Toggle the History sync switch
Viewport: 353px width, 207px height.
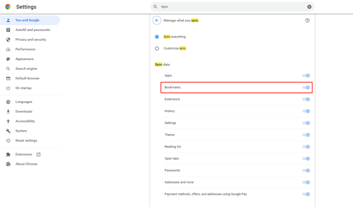pos(306,111)
